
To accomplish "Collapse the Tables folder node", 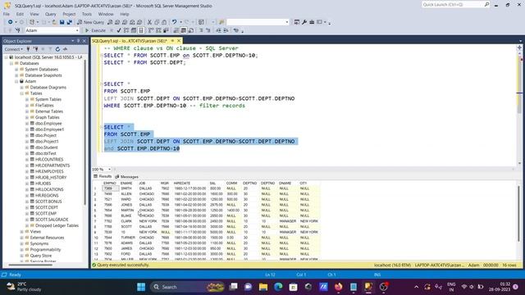I will coord(22,93).
